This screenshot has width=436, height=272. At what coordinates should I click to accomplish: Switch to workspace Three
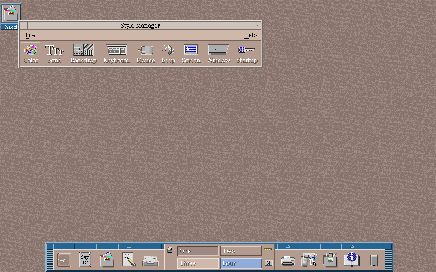198,263
